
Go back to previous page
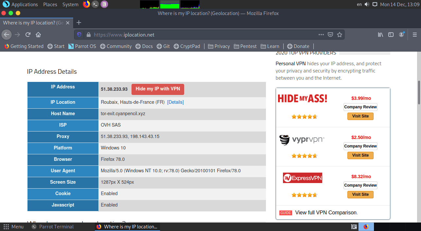tap(7, 35)
